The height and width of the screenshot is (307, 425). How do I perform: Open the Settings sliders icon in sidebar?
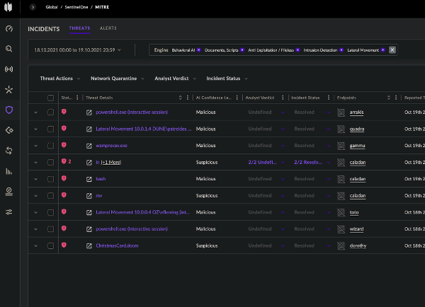(9, 212)
